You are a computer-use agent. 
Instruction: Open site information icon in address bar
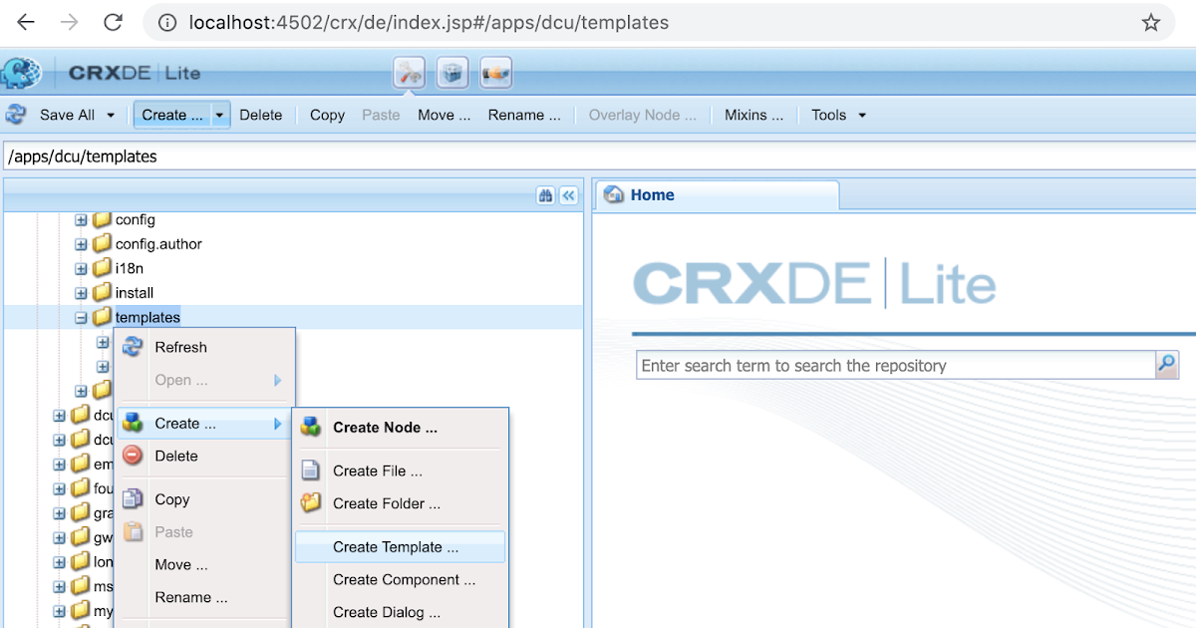tap(166, 22)
